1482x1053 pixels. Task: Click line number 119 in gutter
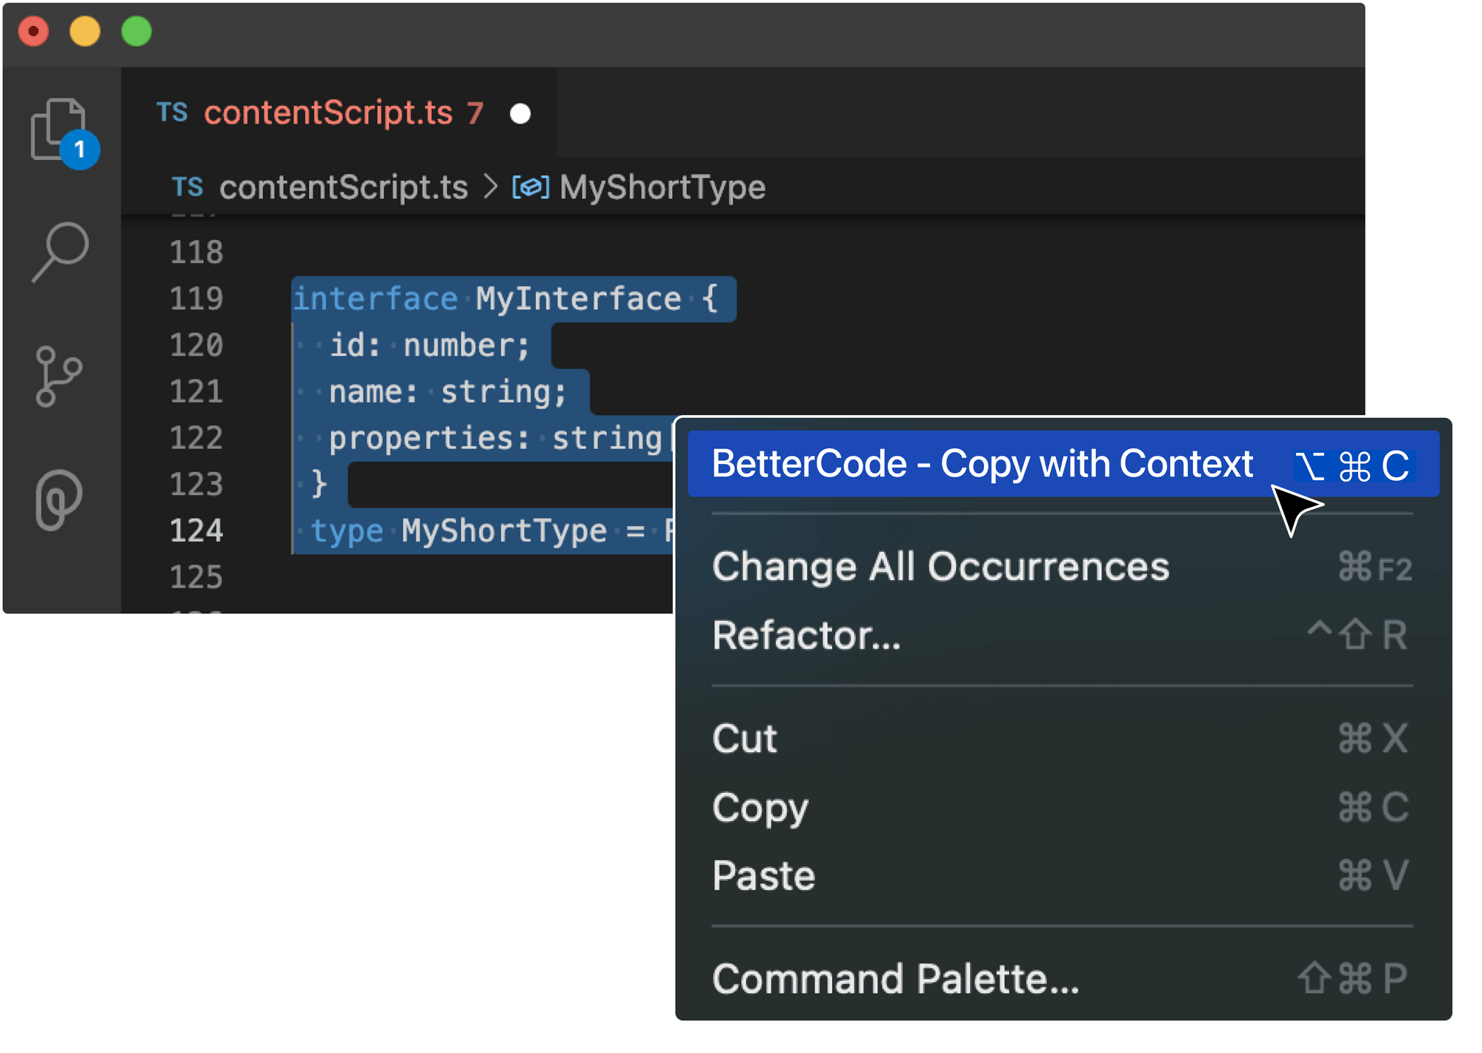click(196, 299)
